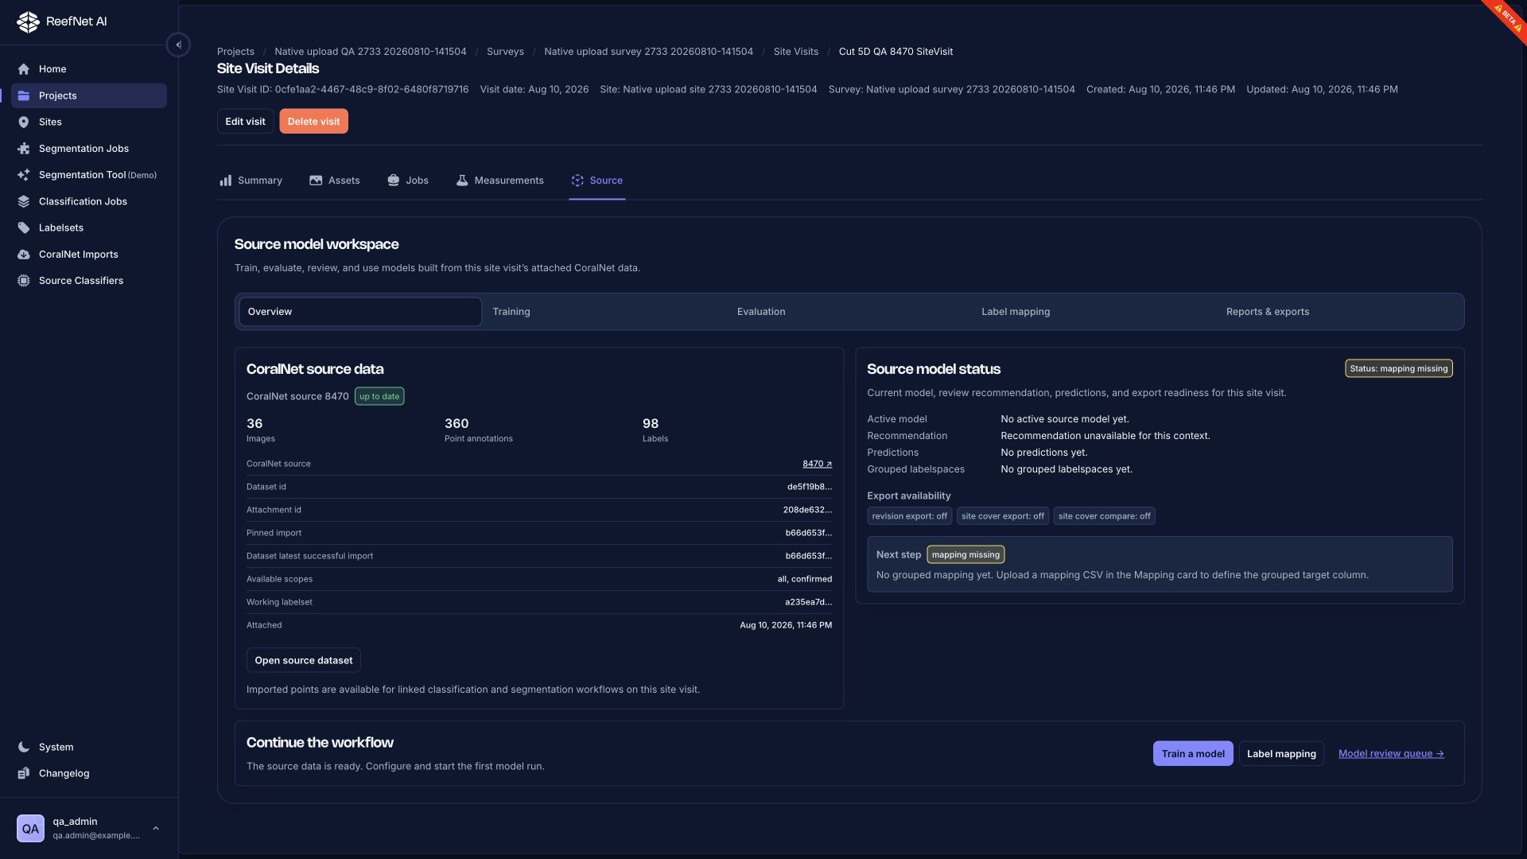This screenshot has height=859, width=1527.
Task: Click the revision export: off chip
Action: (909, 516)
